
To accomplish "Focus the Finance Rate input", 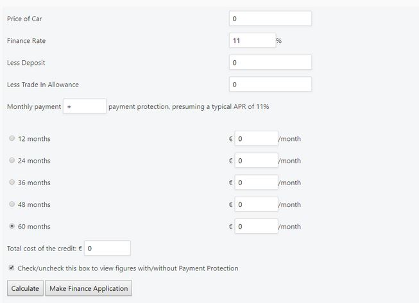I will (x=252, y=40).
